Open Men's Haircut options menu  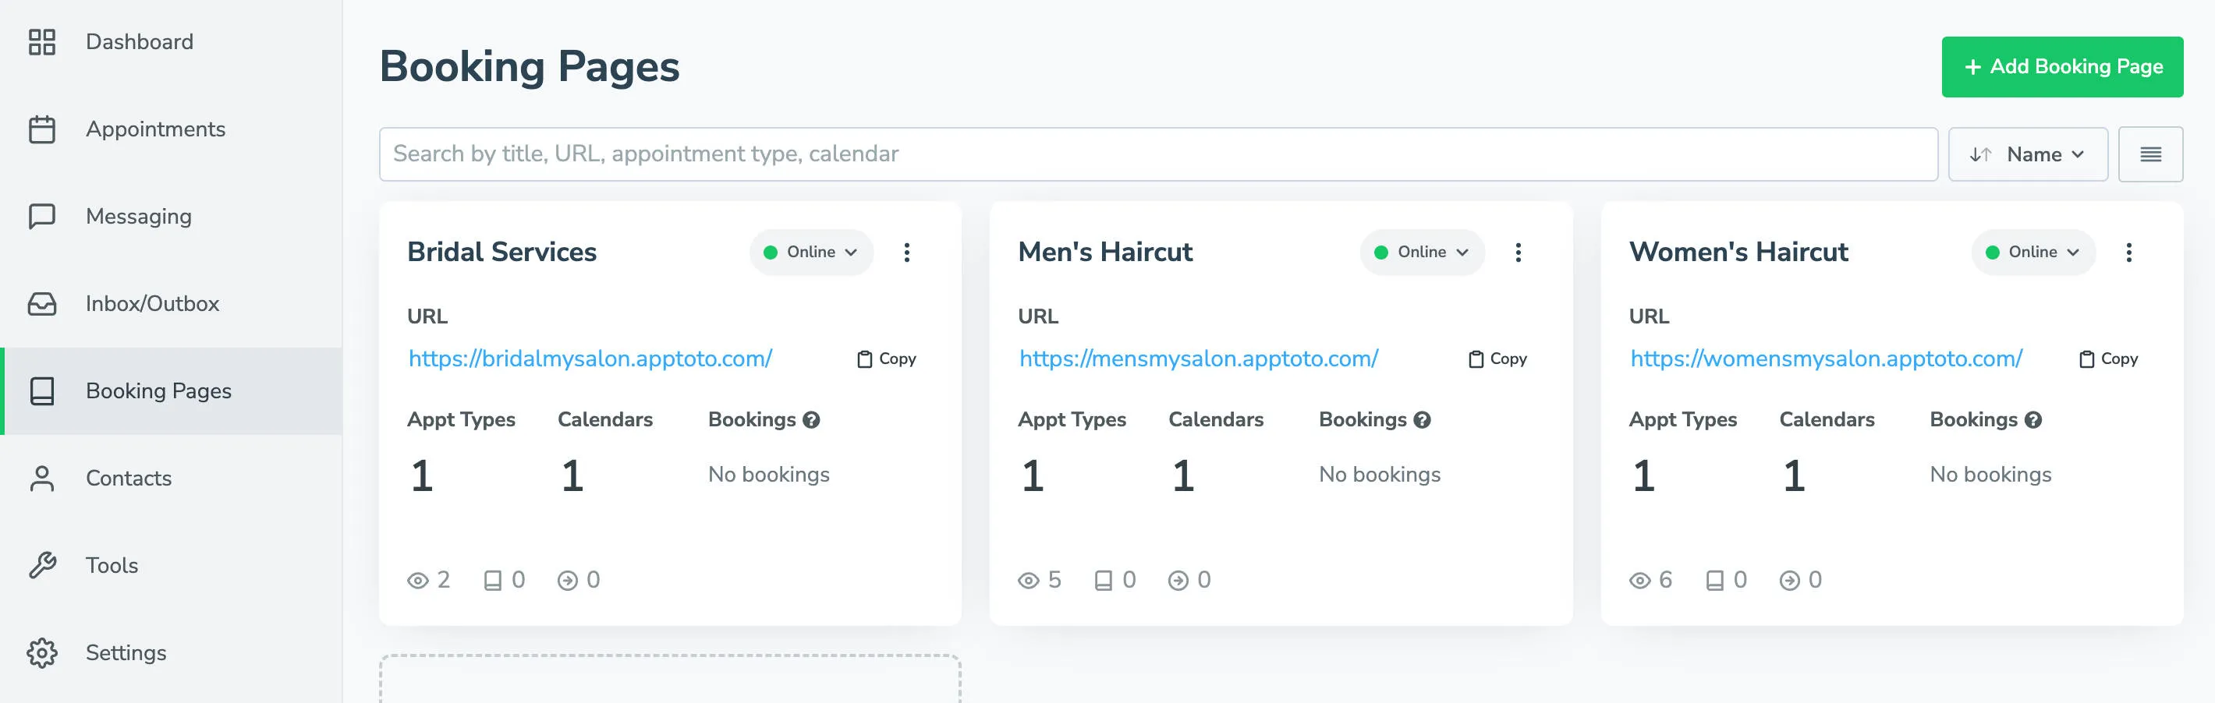[x=1518, y=252]
